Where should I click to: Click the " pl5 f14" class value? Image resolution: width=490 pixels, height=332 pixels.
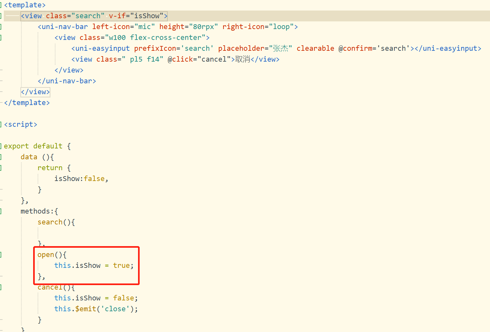tap(143, 59)
